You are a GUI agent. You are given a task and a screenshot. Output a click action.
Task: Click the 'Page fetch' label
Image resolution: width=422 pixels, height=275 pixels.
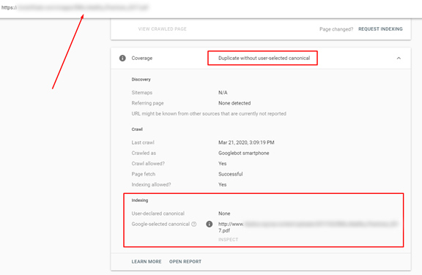143,174
